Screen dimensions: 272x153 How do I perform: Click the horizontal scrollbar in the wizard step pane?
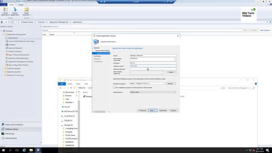pyautogui.click(x=100, y=111)
